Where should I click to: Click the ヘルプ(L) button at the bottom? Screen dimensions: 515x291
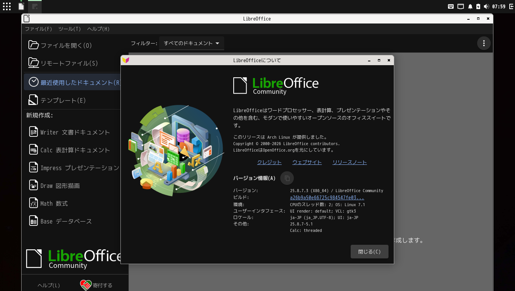click(49, 285)
